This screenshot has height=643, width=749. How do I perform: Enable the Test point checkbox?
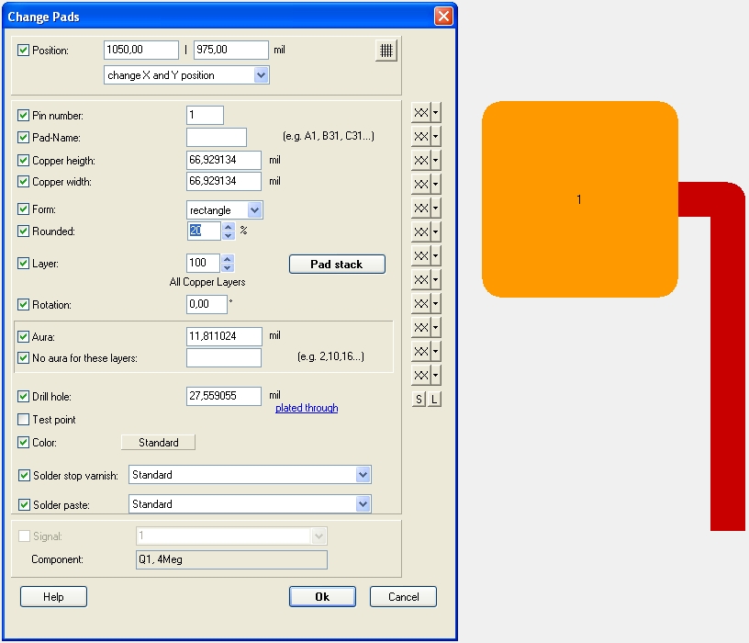pyautogui.click(x=24, y=420)
